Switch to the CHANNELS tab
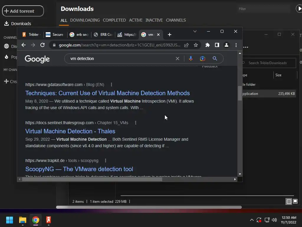Screen dimensions: 302x227 click(x=176, y=20)
